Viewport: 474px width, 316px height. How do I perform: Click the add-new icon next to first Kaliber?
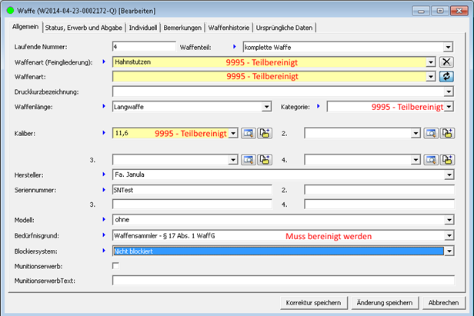point(265,134)
